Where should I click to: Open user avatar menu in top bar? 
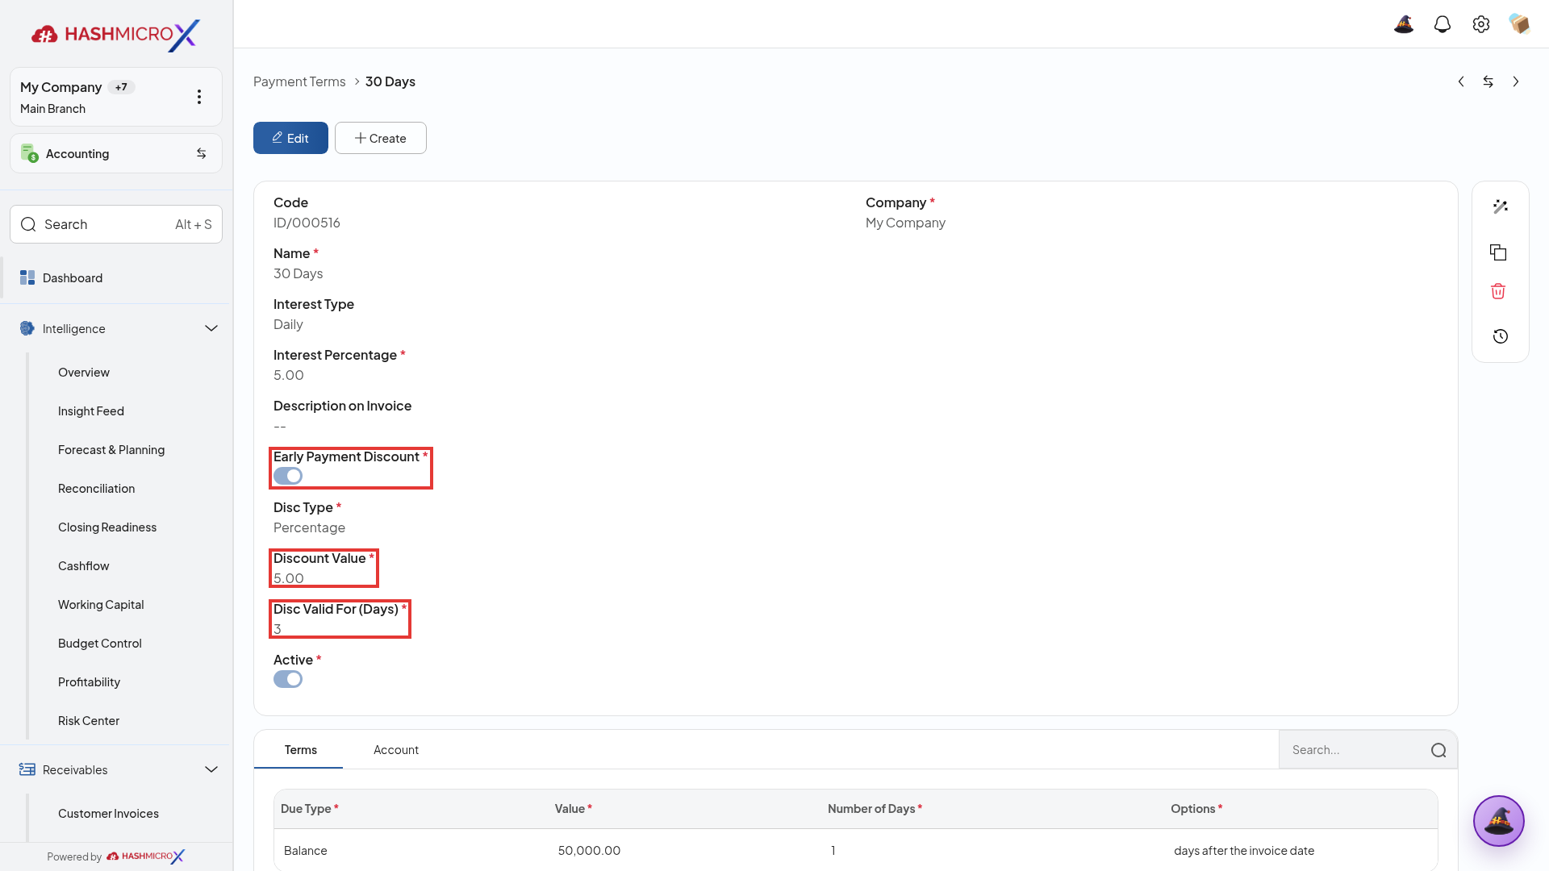click(x=1520, y=24)
